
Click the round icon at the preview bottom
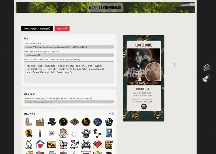pyautogui.click(x=144, y=107)
